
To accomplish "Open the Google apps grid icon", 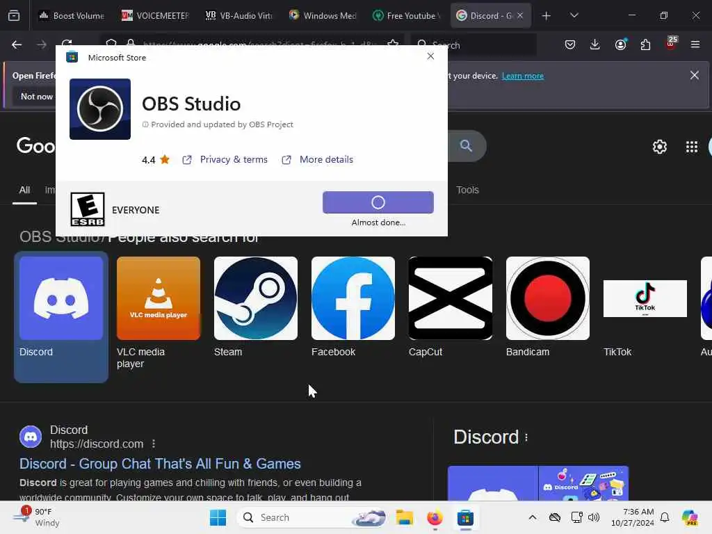I will 692,147.
